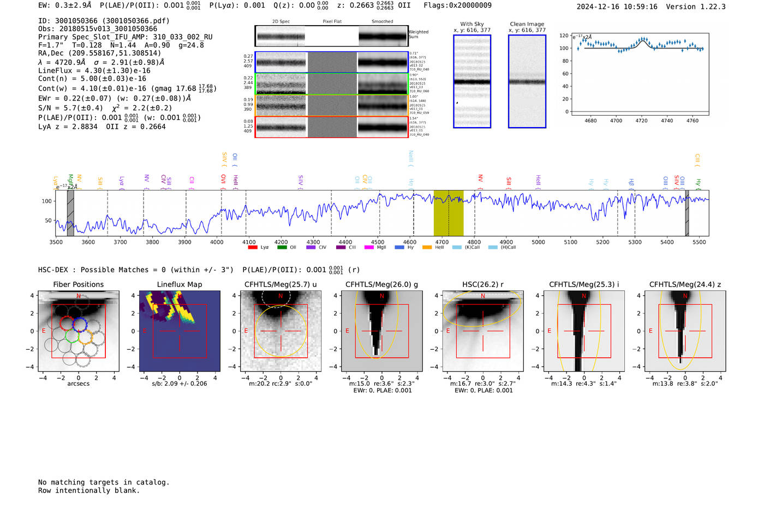Viewport: 764px width, 520px height.
Task: Click the blue Hγ legend swatch
Action: 398,248
